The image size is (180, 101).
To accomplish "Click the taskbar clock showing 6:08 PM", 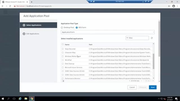I will (x=170, y=98).
